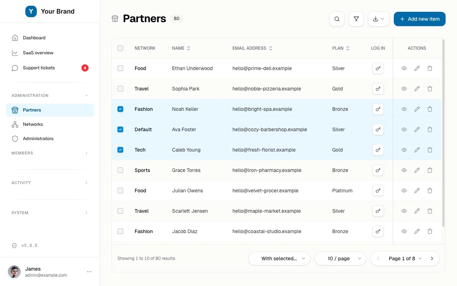The height and width of the screenshot is (286, 457).
Task: Open Dashboard in sidebar
Action: point(50,38)
